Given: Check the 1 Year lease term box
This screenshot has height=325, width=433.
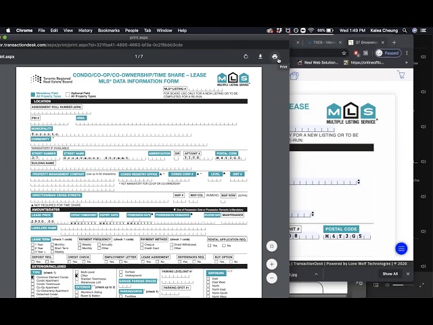Looking at the screenshot, I should click(x=33, y=244).
